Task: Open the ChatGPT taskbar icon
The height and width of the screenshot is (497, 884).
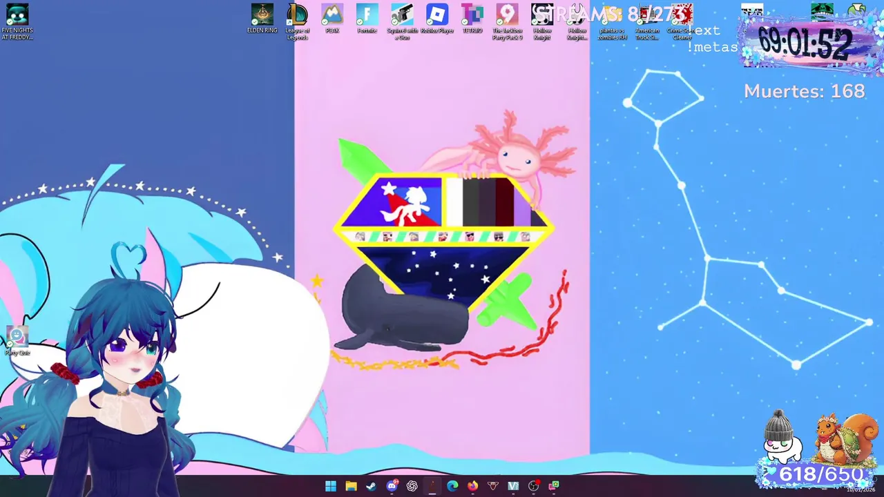Action: pos(412,486)
